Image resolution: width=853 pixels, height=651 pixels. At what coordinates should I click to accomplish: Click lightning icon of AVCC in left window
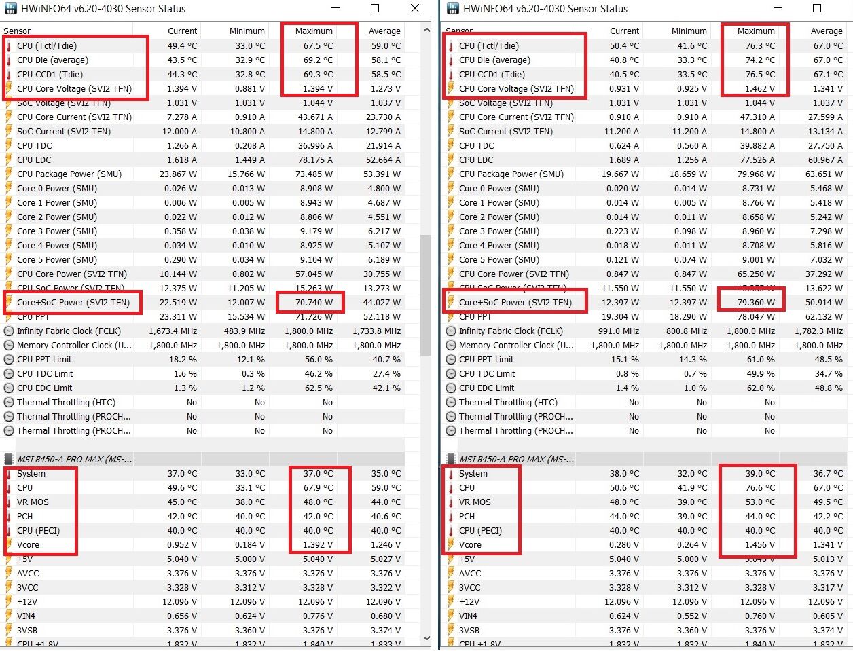click(9, 574)
